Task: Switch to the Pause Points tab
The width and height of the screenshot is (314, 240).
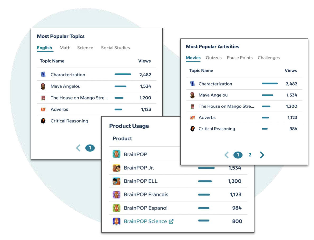Action: [x=240, y=58]
